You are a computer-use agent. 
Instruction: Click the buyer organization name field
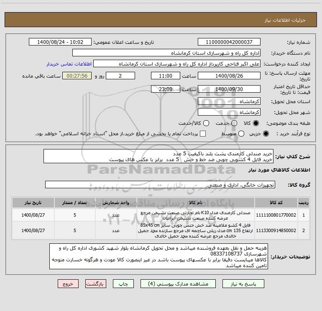click(166, 53)
